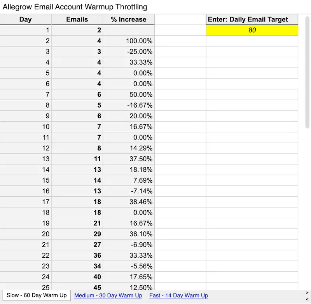Click the Day column header
Image resolution: width=311 pixels, height=304 pixels.
pos(25,19)
